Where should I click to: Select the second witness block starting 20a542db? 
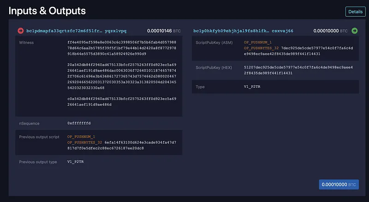121,79
